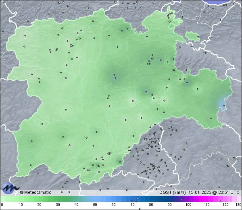Click the scale value 0
This screenshot has height=210, width=242.
click(x=2, y=205)
